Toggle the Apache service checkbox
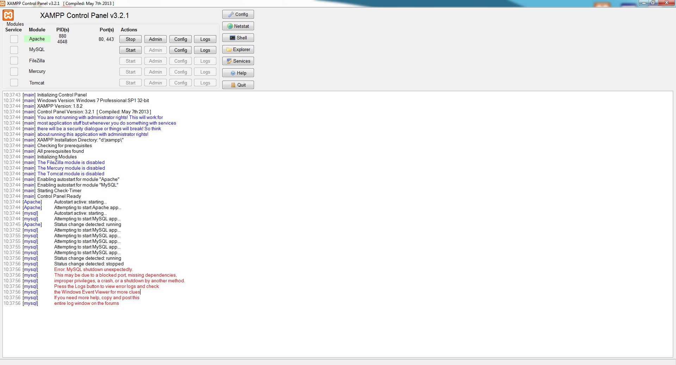Screen dimensions: 676x365 click(x=14, y=39)
